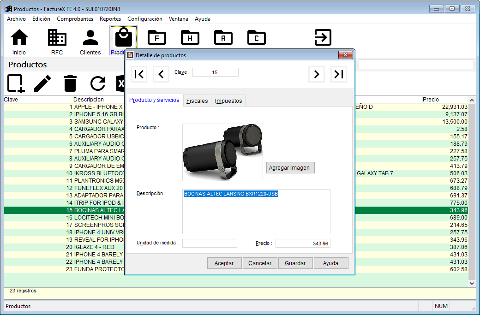The image size is (480, 315).
Task: Select row 23 FUNDA PROTECTO
Action: (236, 269)
